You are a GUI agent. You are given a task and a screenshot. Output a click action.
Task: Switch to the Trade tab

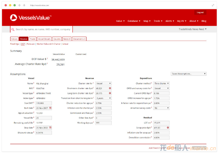(33, 39)
